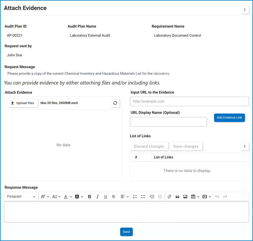Insert a numbered list
Image resolution: width=253 pixels, height=241 pixels.
tap(135, 197)
